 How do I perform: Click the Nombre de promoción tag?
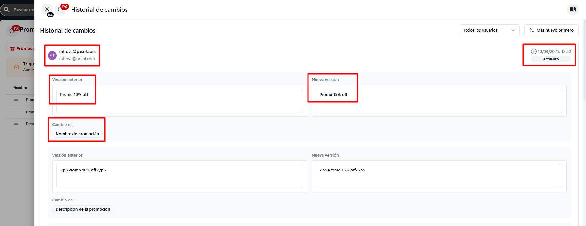(77, 134)
